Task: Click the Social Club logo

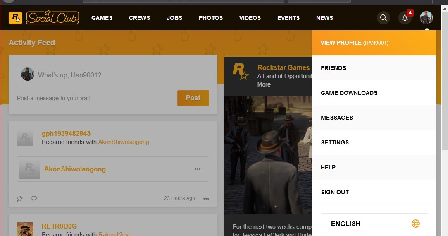Action: click(x=52, y=17)
